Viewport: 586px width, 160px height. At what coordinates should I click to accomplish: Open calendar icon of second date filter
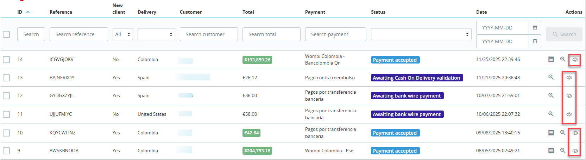(x=535, y=41)
